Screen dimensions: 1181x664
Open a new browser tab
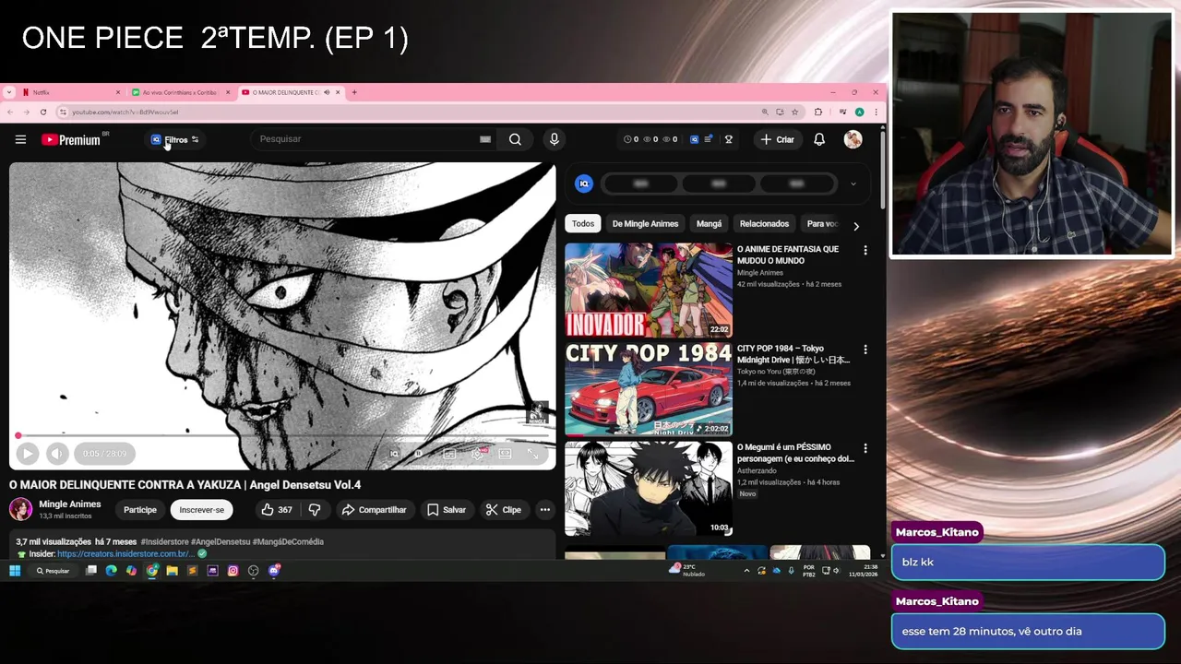pos(354,92)
